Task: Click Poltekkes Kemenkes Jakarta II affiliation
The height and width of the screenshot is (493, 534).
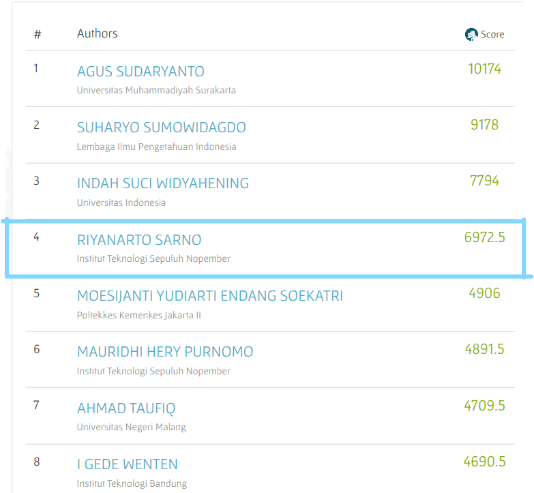Action: tap(138, 315)
